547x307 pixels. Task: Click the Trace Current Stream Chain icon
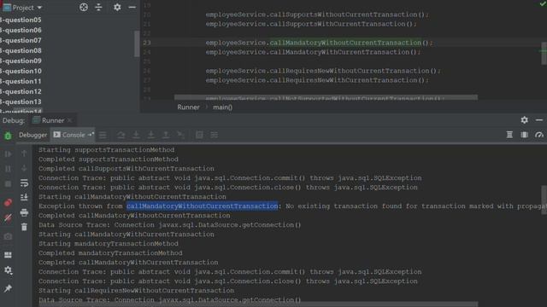[215, 135]
